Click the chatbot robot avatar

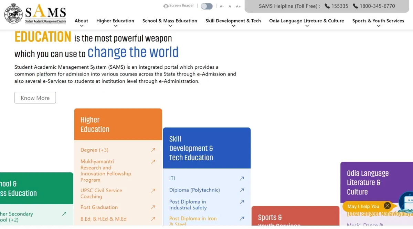(x=406, y=203)
